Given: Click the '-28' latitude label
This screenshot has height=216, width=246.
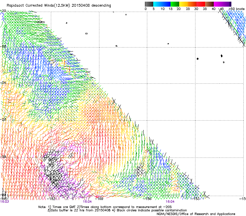Looking at the screenshot, I should tap(3, 157).
